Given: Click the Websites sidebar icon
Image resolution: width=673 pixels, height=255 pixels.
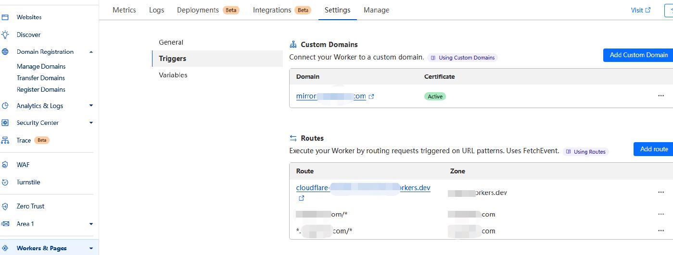Looking at the screenshot, I should [x=5, y=17].
